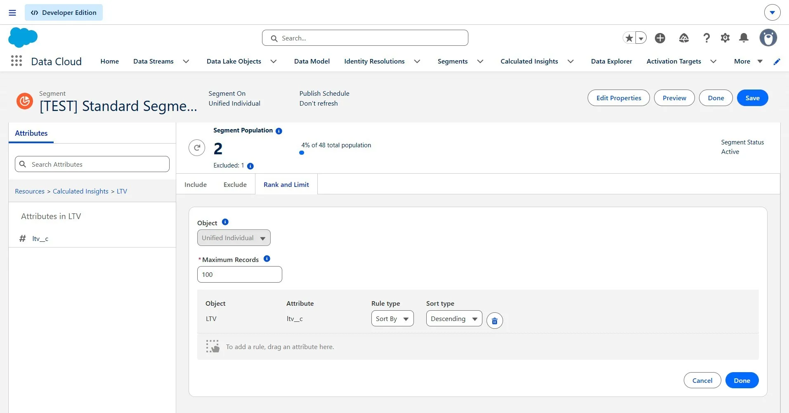The image size is (789, 413).
Task: Open the Sort By rule type dropdown
Action: point(392,319)
